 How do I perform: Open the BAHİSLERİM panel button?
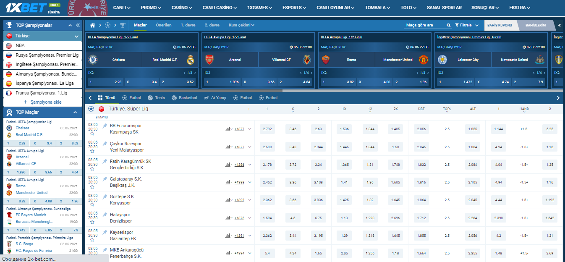click(x=535, y=25)
